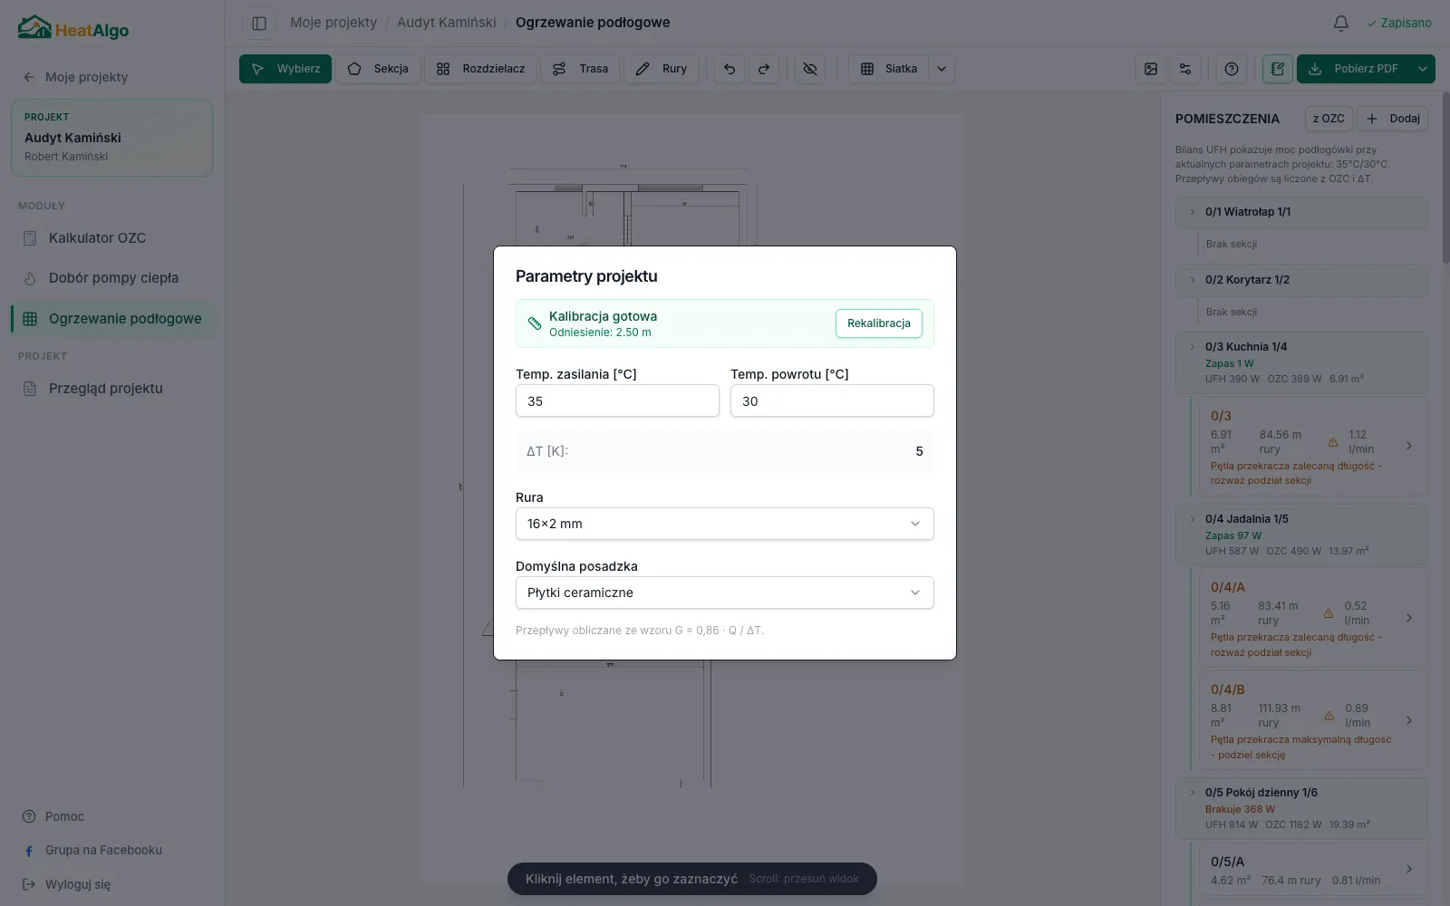Open Przegląd projektu page
The image size is (1450, 906).
point(112,389)
